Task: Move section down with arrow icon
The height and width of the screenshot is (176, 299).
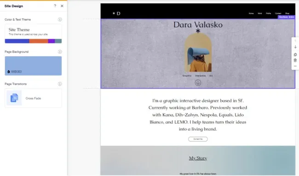Action: (x=295, y=47)
